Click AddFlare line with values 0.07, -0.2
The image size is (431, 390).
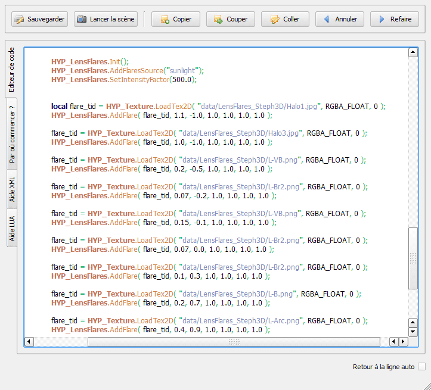[164, 196]
